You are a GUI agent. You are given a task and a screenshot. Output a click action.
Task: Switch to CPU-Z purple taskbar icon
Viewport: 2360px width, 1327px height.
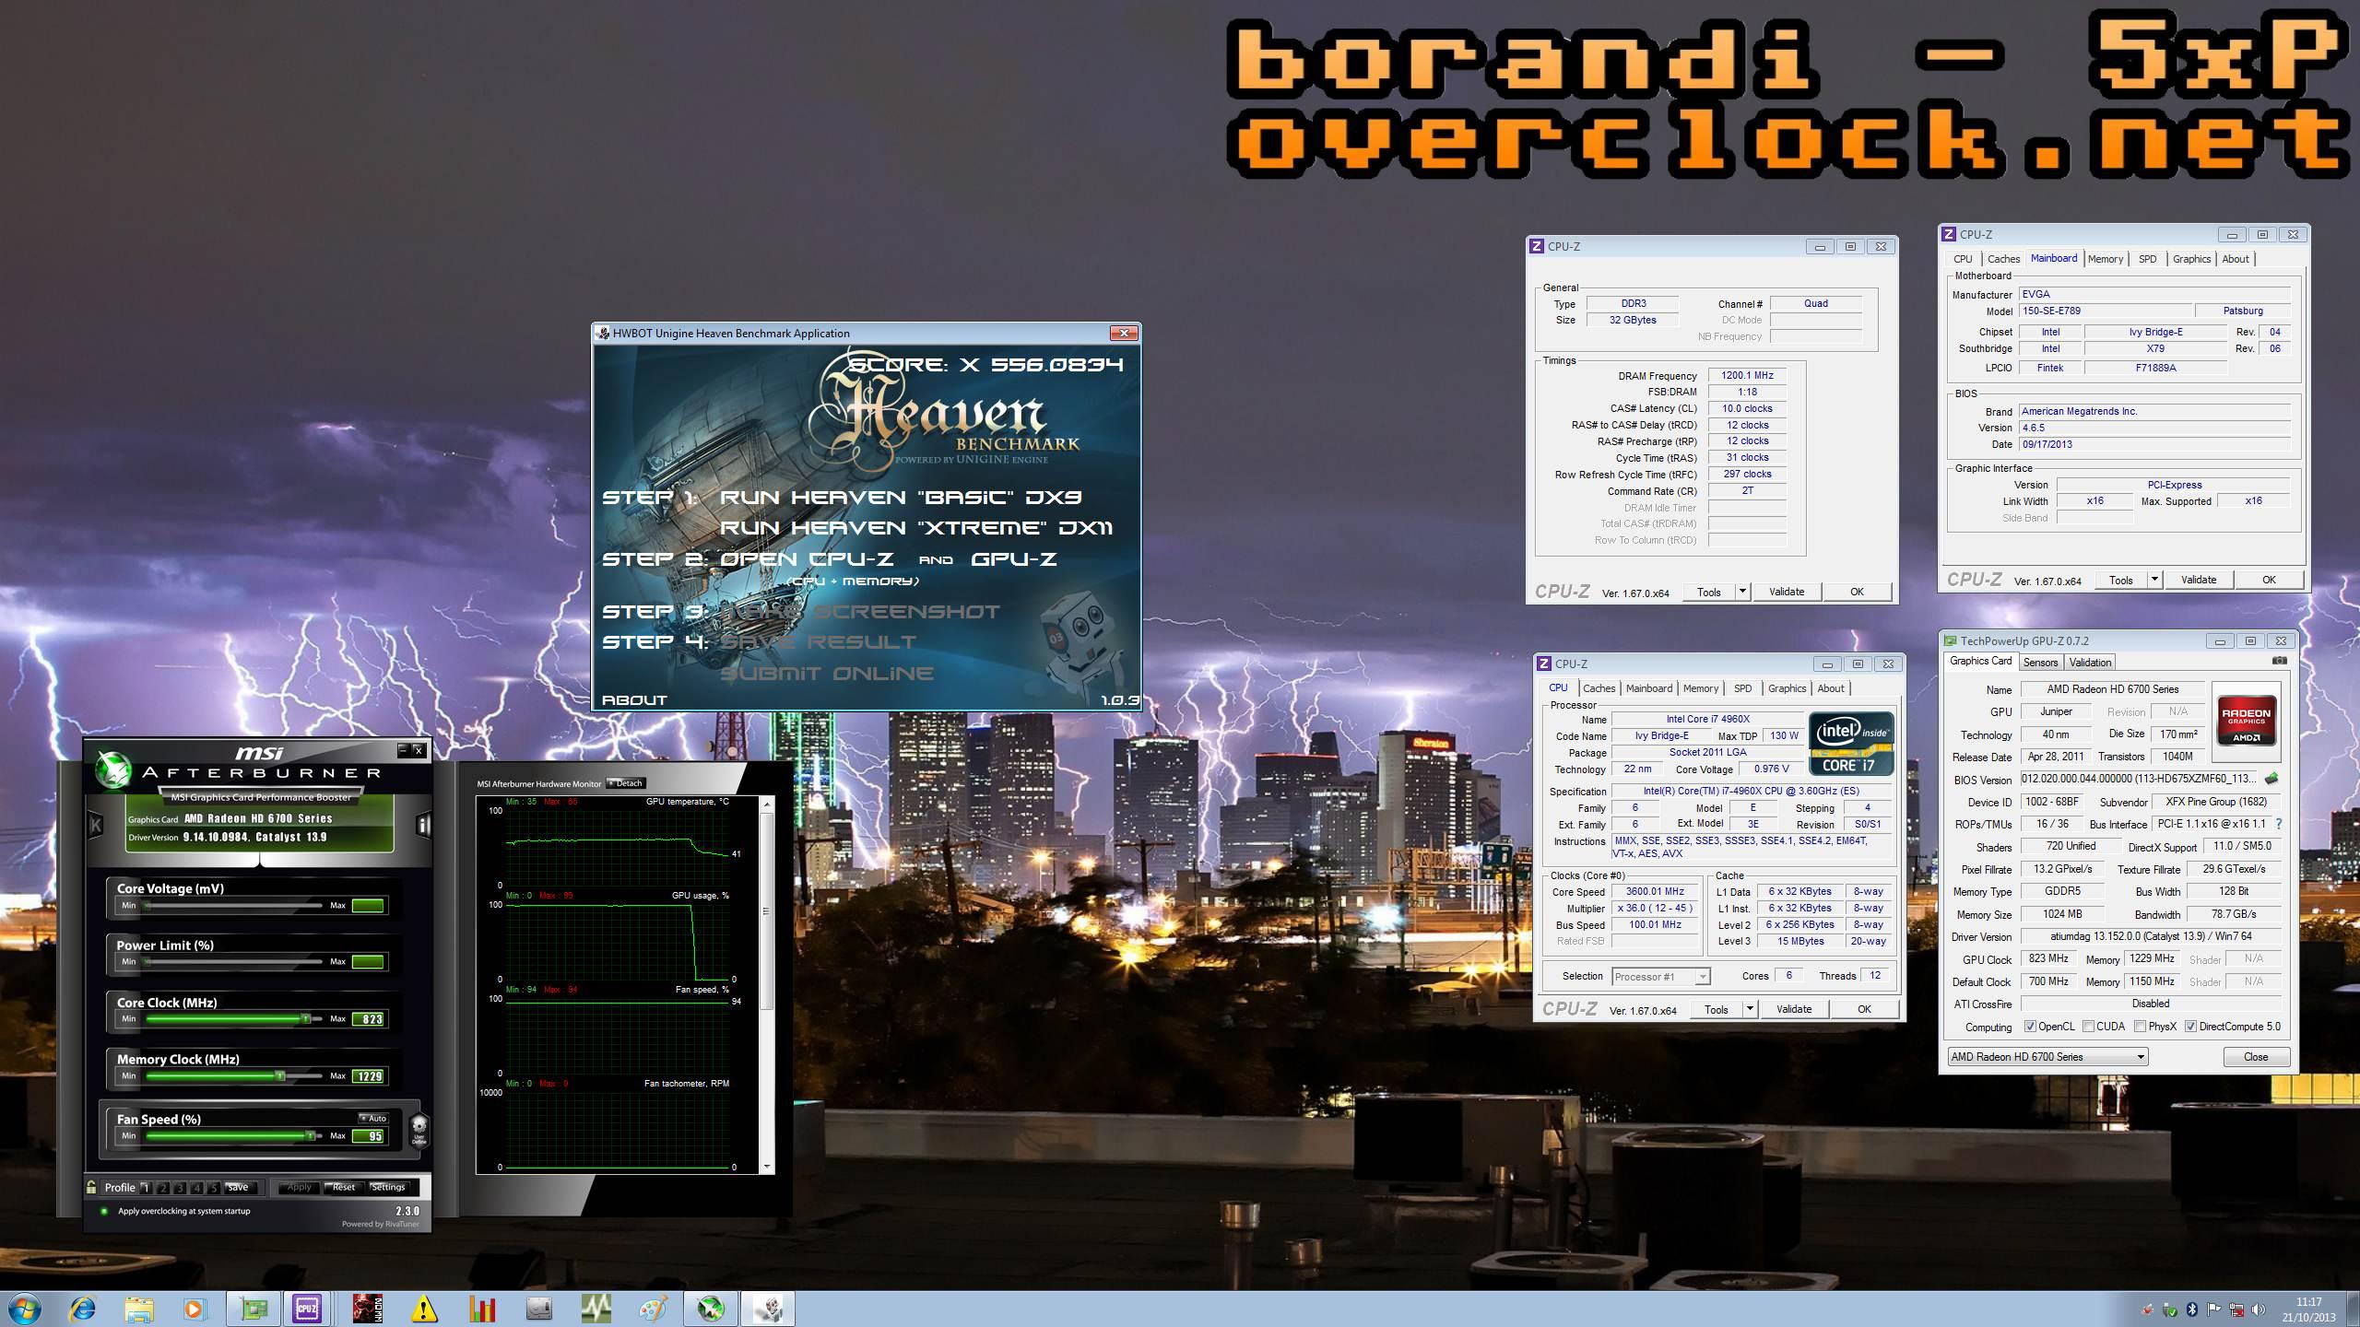(307, 1309)
